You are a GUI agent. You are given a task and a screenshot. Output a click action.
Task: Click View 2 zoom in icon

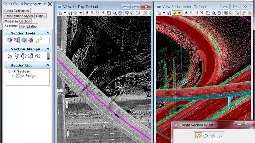[x=191, y=13]
